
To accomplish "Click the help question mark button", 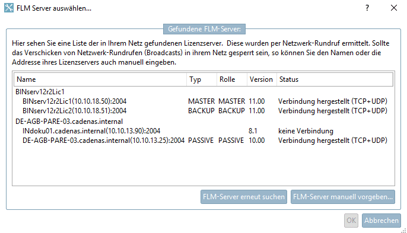I will click(x=367, y=8).
